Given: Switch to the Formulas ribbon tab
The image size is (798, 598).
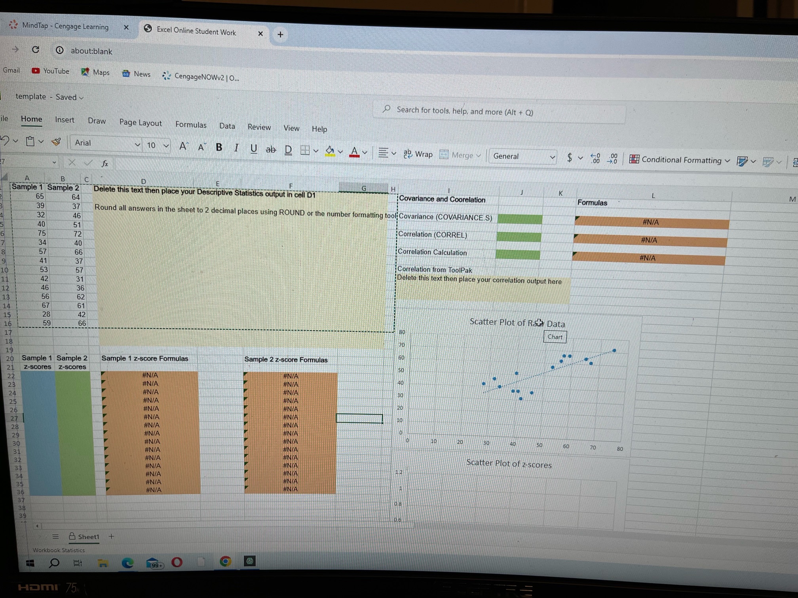Looking at the screenshot, I should point(191,125).
